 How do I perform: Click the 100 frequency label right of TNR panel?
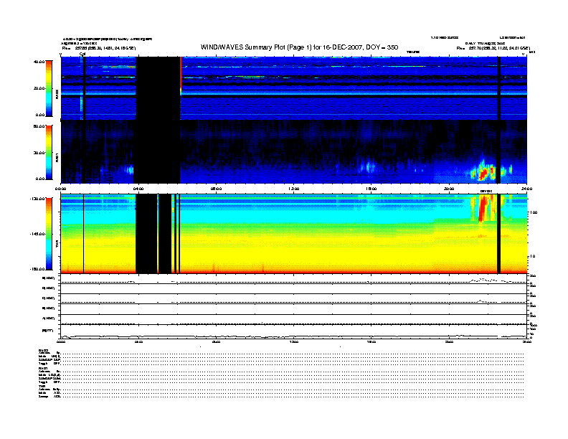pyautogui.click(x=534, y=212)
